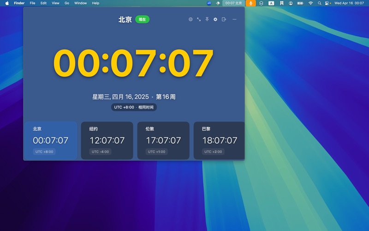Viewport: 369px width, 231px height.
Task: Click the diamond-shaped menu bar icon
Action: (218, 3)
